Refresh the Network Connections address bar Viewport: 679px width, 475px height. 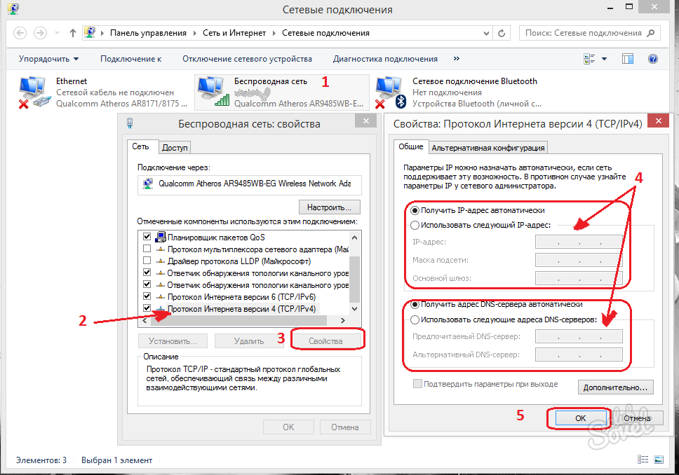pyautogui.click(x=502, y=33)
